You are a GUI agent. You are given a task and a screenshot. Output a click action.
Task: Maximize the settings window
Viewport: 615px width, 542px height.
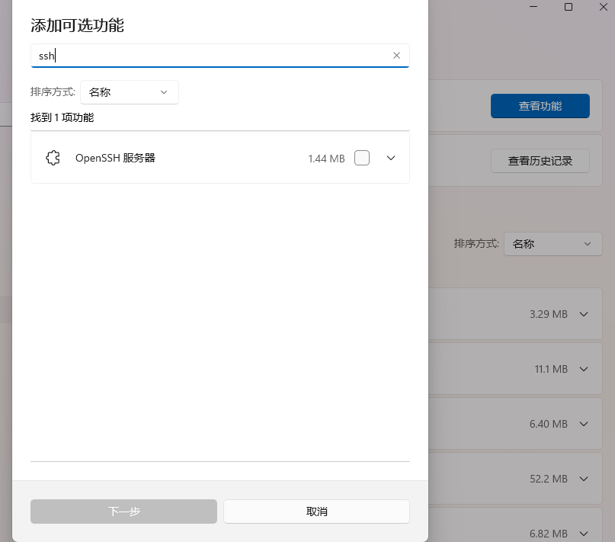pyautogui.click(x=569, y=7)
